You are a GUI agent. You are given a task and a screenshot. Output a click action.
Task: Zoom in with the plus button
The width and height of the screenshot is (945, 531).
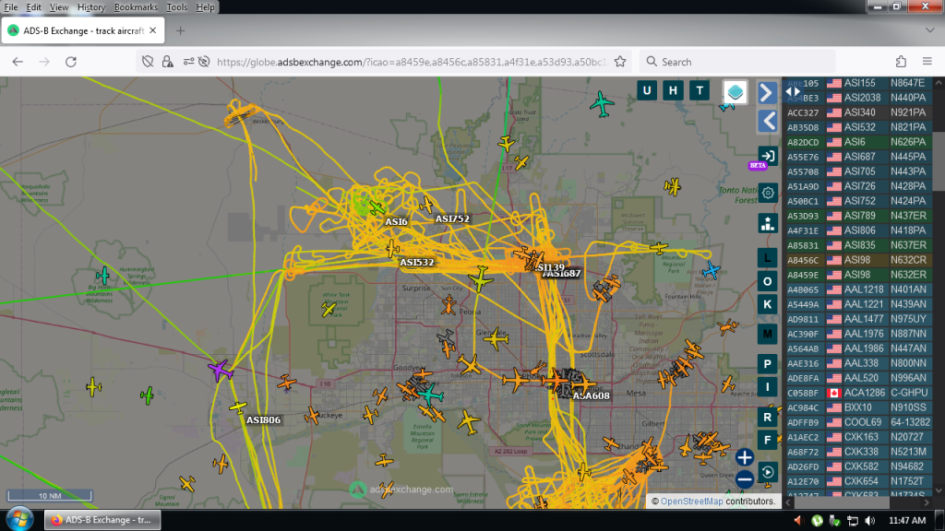(x=745, y=457)
